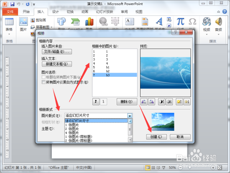
Task: Click the Save icon in quick access toolbar
Action: pos(12,4)
